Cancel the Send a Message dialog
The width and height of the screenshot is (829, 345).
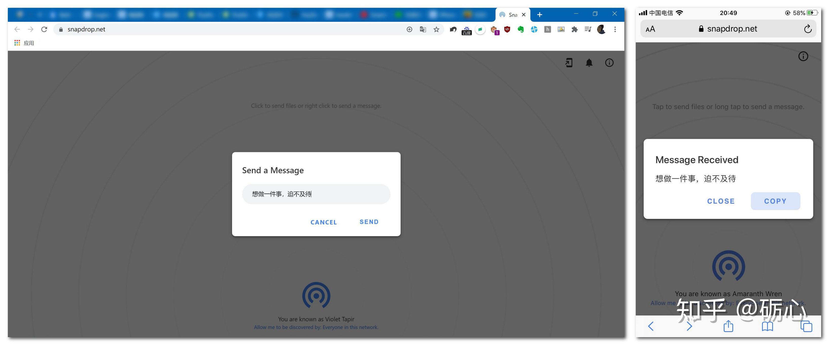(324, 222)
